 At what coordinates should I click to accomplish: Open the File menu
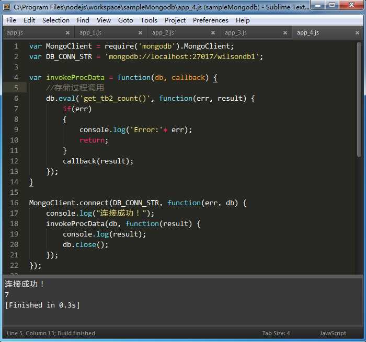[11, 20]
